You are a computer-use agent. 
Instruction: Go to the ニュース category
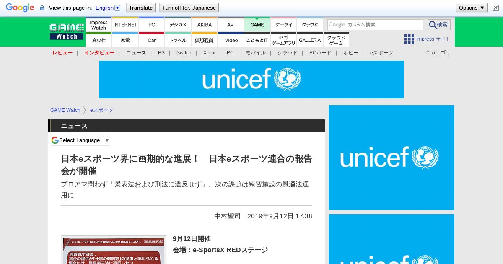(136, 53)
